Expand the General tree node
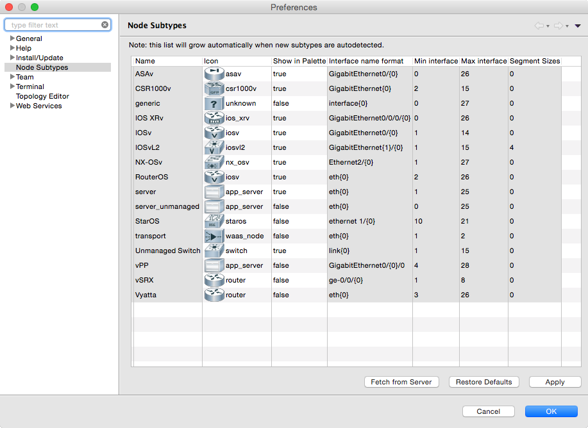The image size is (588, 428). tap(12, 38)
